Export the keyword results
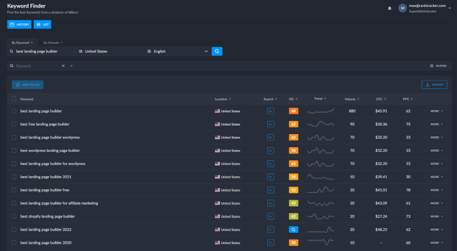 pyautogui.click(x=434, y=84)
